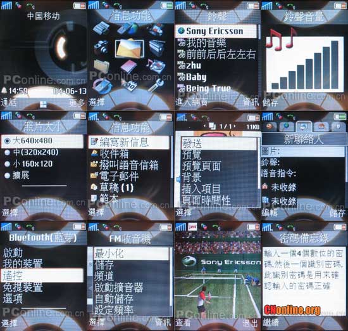
Task: Open the wrench settings icon
Action: [156, 85]
